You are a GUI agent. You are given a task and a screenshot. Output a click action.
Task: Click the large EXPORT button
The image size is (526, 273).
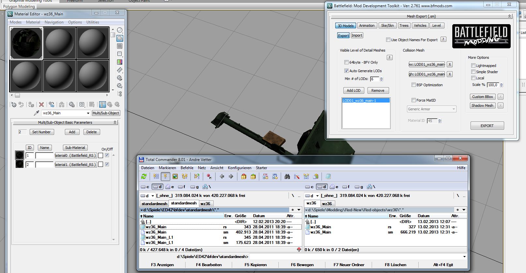[x=487, y=126]
